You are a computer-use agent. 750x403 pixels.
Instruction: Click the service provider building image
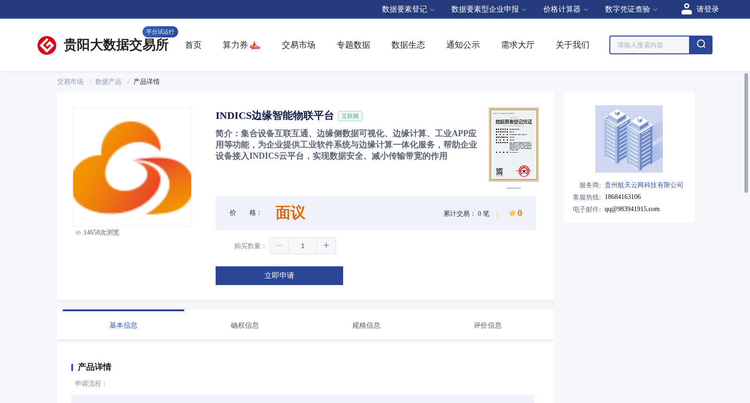coord(629,139)
